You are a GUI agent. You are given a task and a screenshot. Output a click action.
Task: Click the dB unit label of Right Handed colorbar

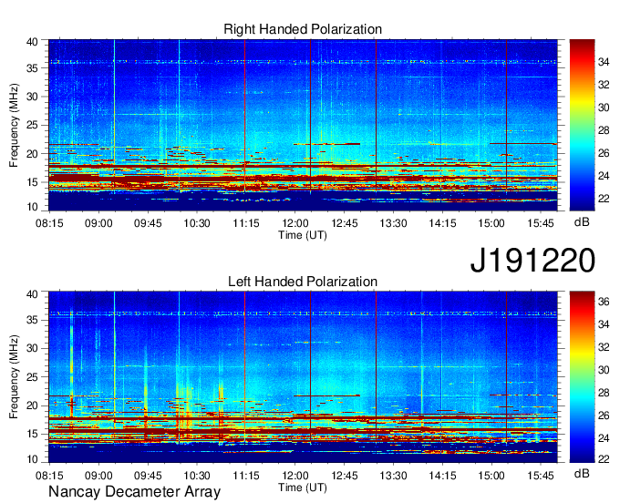pos(582,222)
